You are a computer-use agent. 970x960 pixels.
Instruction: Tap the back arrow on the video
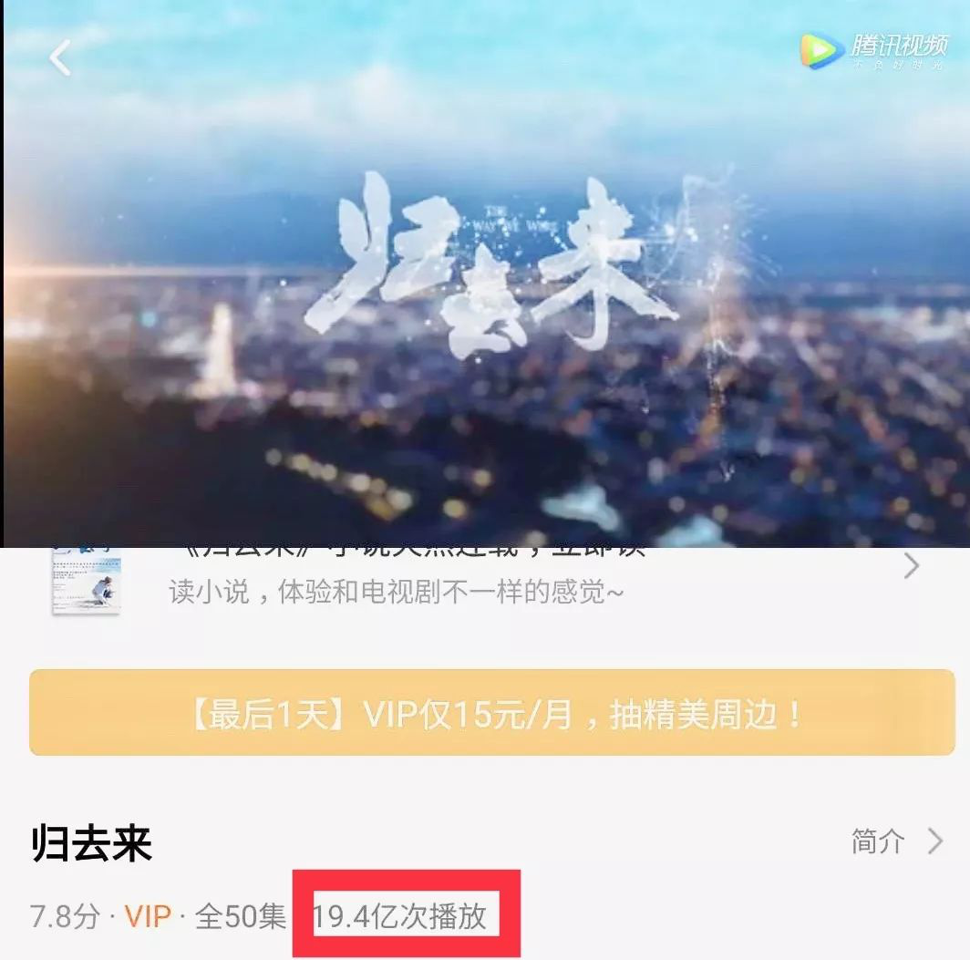pos(60,58)
